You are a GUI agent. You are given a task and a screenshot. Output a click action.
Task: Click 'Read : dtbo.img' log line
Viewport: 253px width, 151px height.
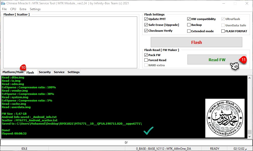[13, 77]
